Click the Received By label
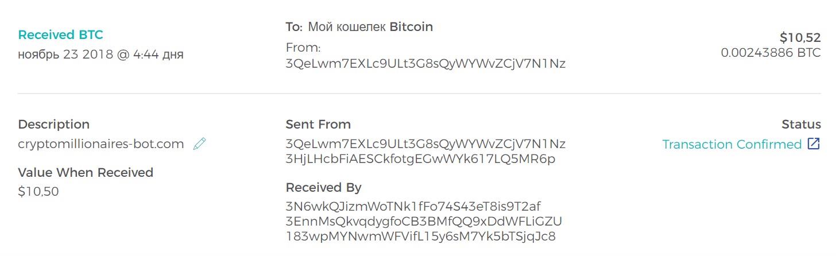 coord(324,188)
